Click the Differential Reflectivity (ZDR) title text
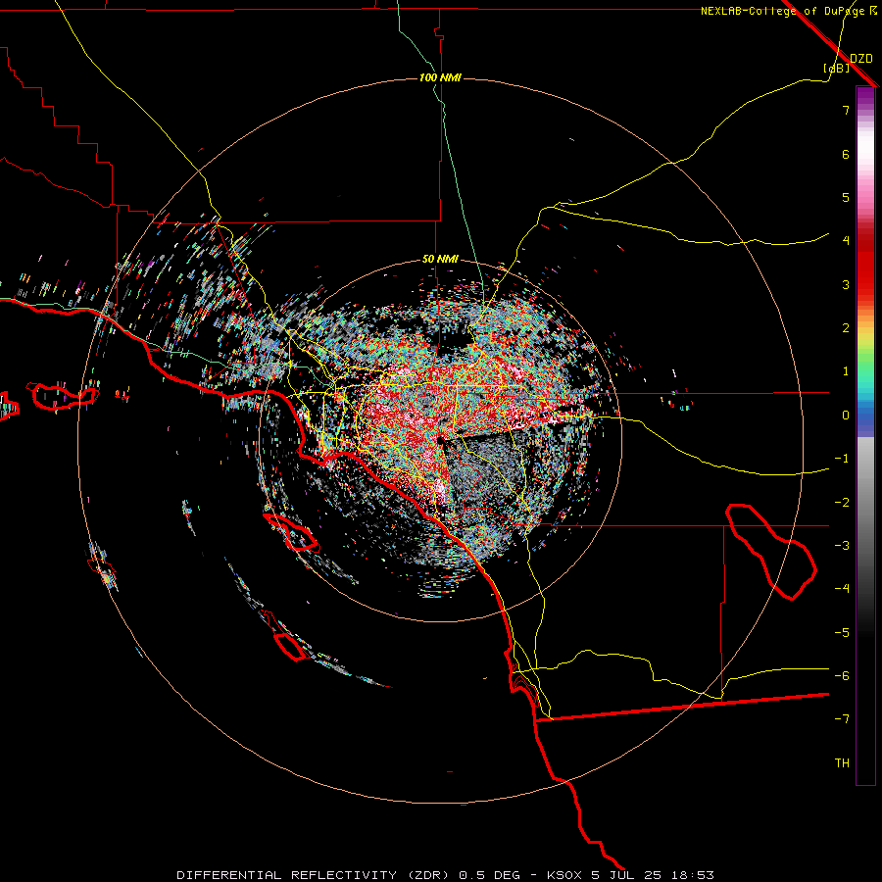 [x=313, y=875]
